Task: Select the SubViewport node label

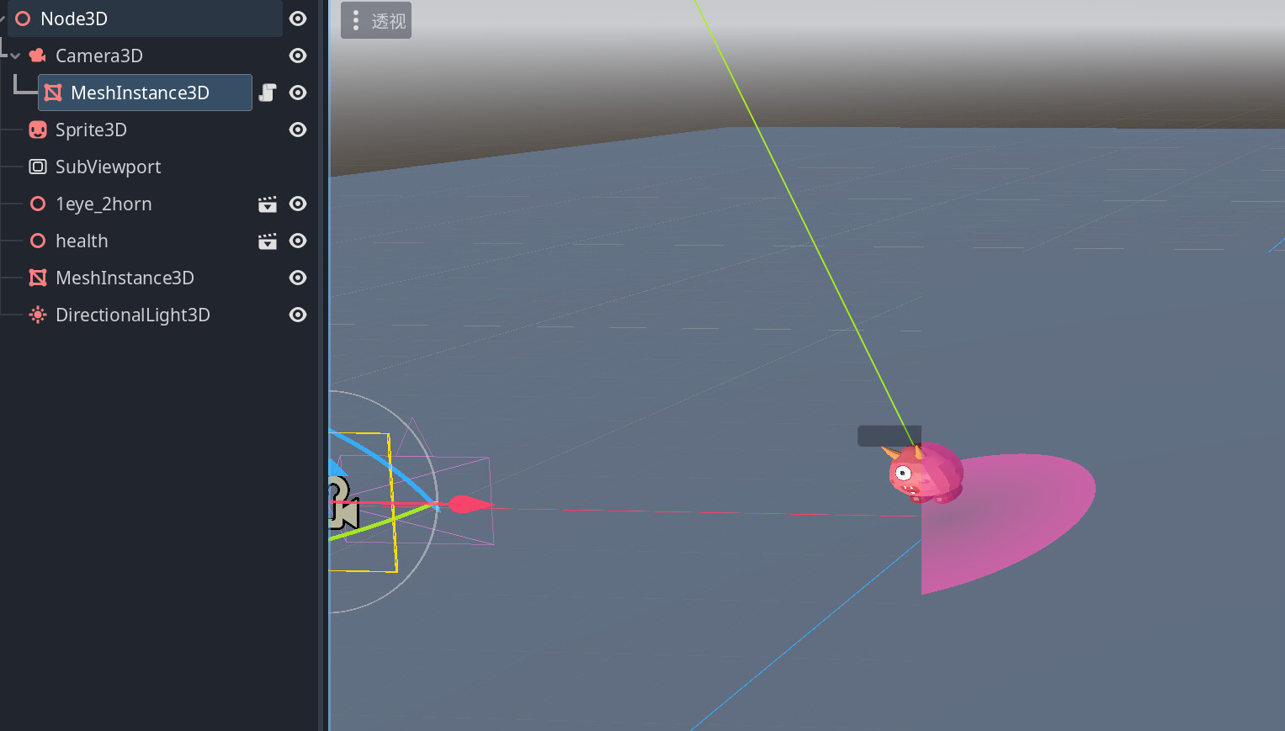Action: (108, 167)
